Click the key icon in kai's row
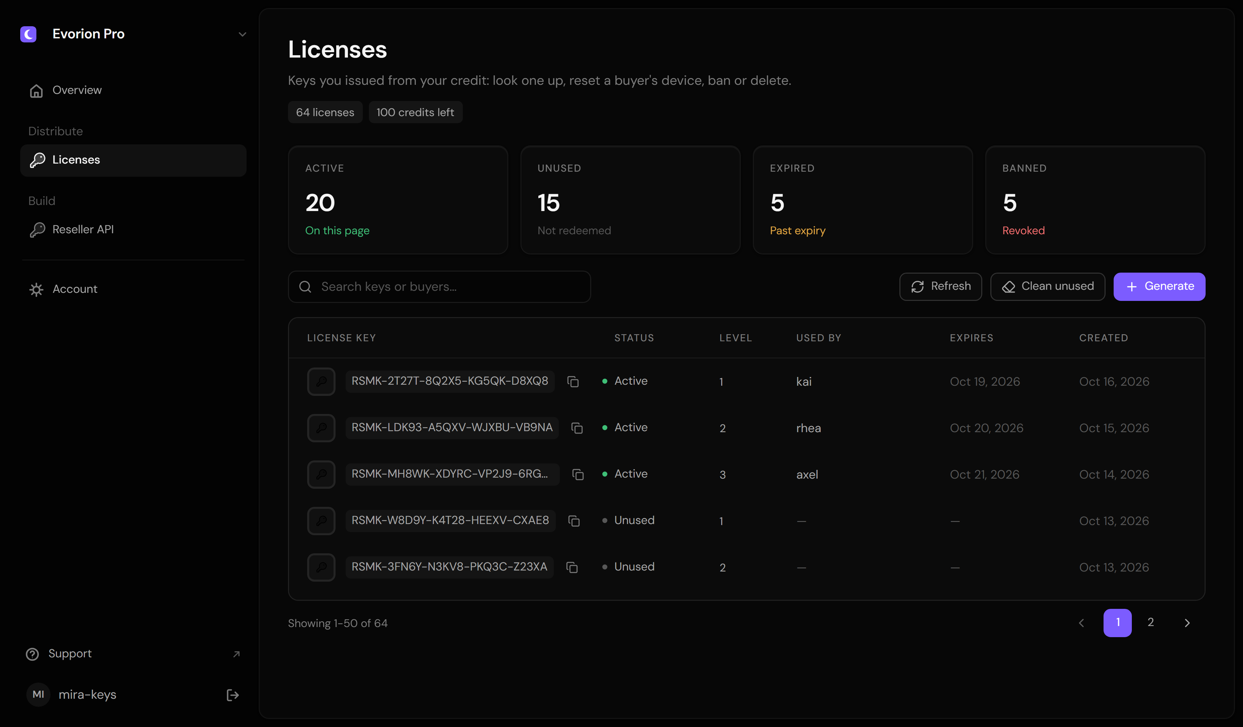 321,381
